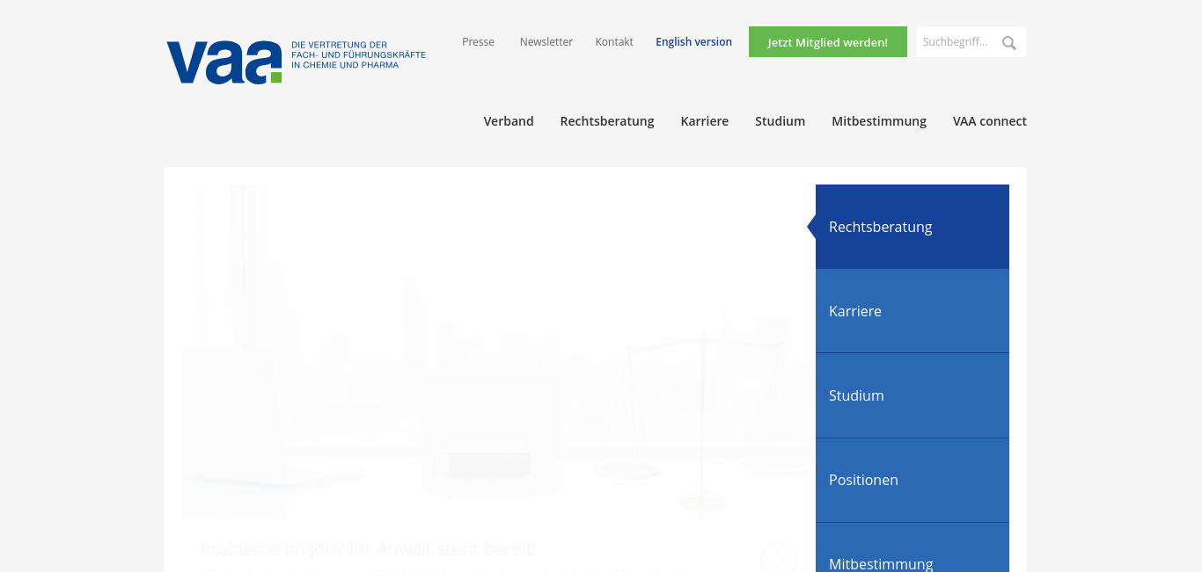Click the magnifier search icon

point(1009,42)
